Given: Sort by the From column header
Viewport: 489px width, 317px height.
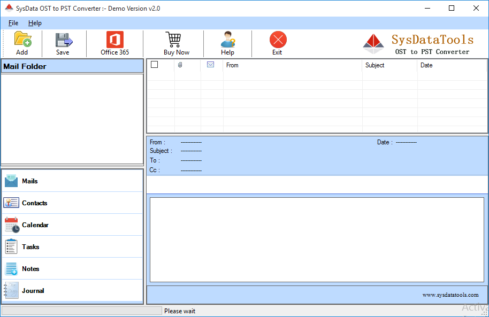Looking at the screenshot, I should 293,65.
